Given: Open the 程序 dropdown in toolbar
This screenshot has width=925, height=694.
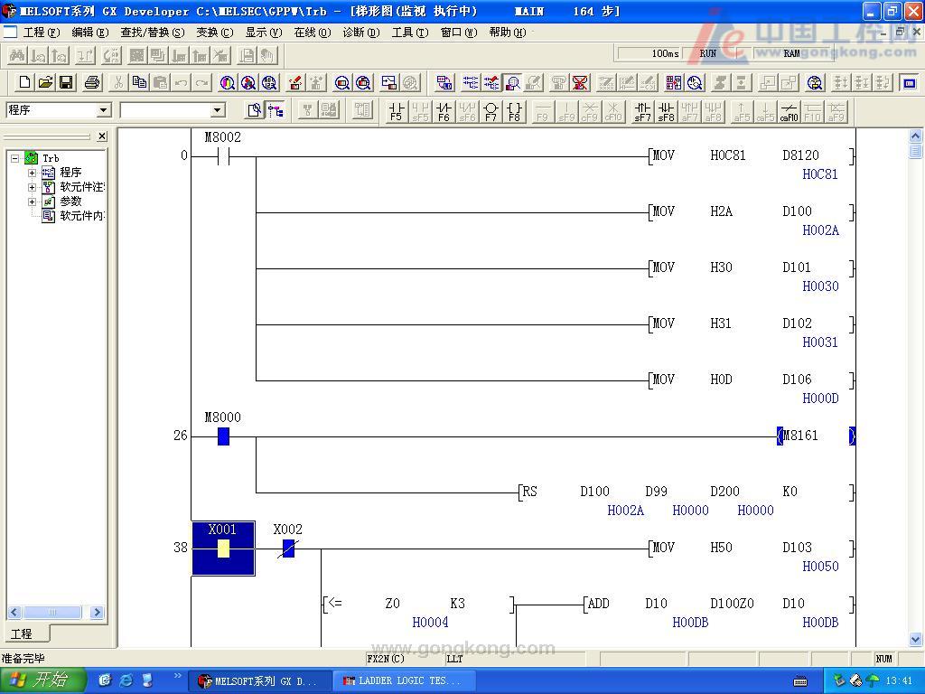Looking at the screenshot, I should pos(103,110).
